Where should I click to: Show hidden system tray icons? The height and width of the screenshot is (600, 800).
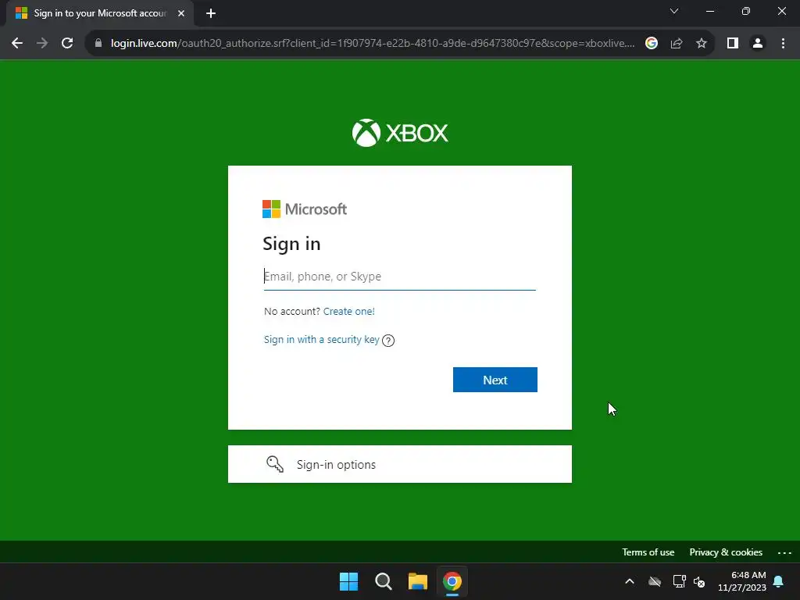point(630,581)
